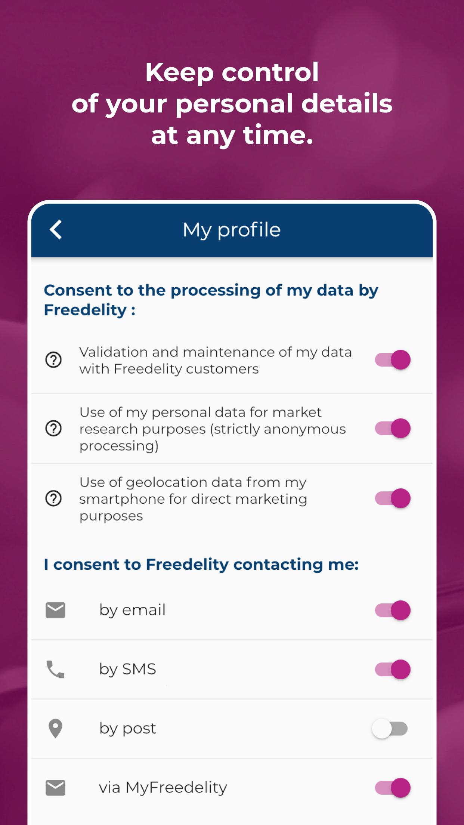Turn off contact by email switch

click(393, 610)
